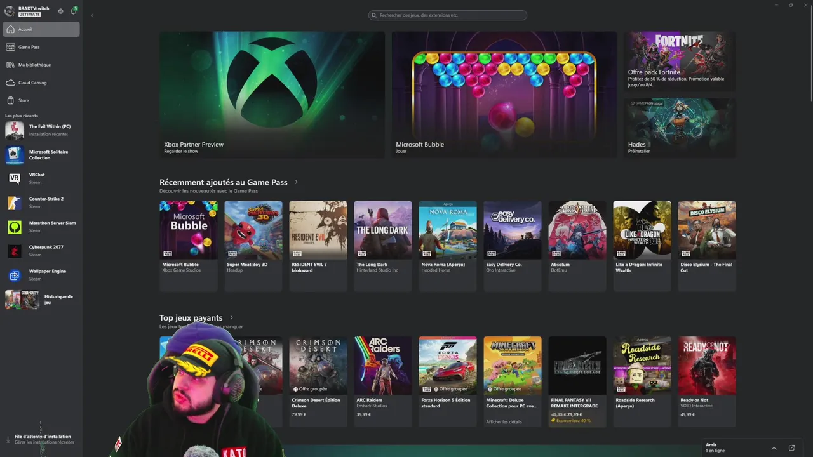This screenshot has width=813, height=457.
Task: Expand Top jeux payants with chevron
Action: [x=231, y=318]
